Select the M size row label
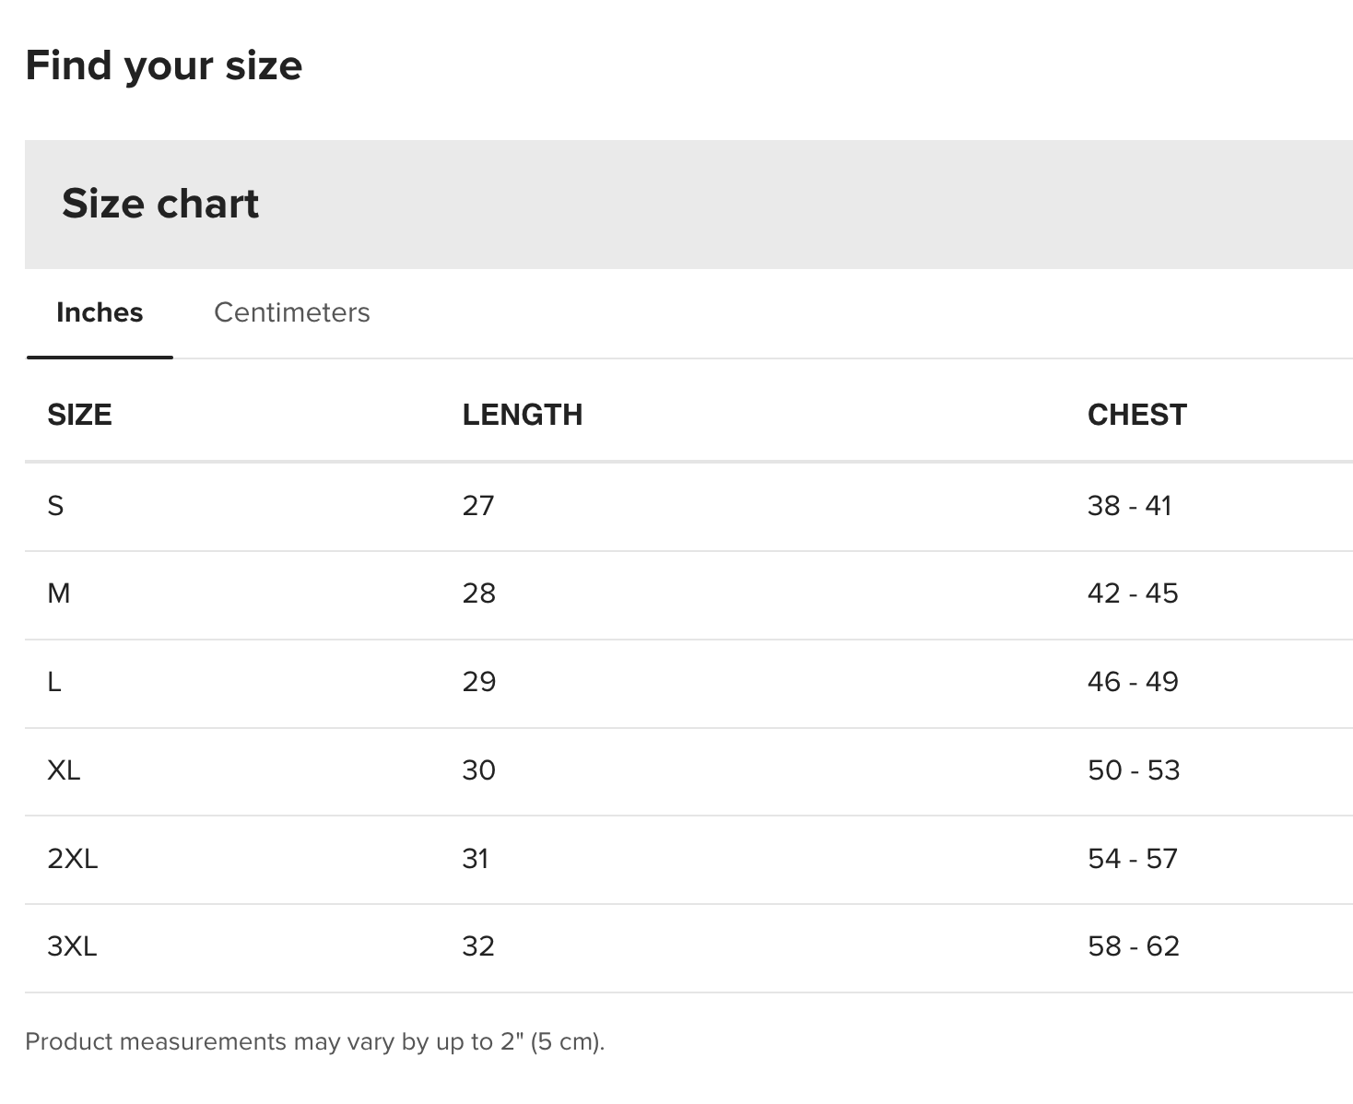The image size is (1353, 1104). (x=59, y=593)
